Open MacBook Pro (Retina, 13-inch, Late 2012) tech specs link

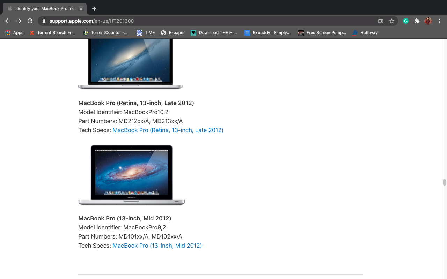click(x=168, y=130)
